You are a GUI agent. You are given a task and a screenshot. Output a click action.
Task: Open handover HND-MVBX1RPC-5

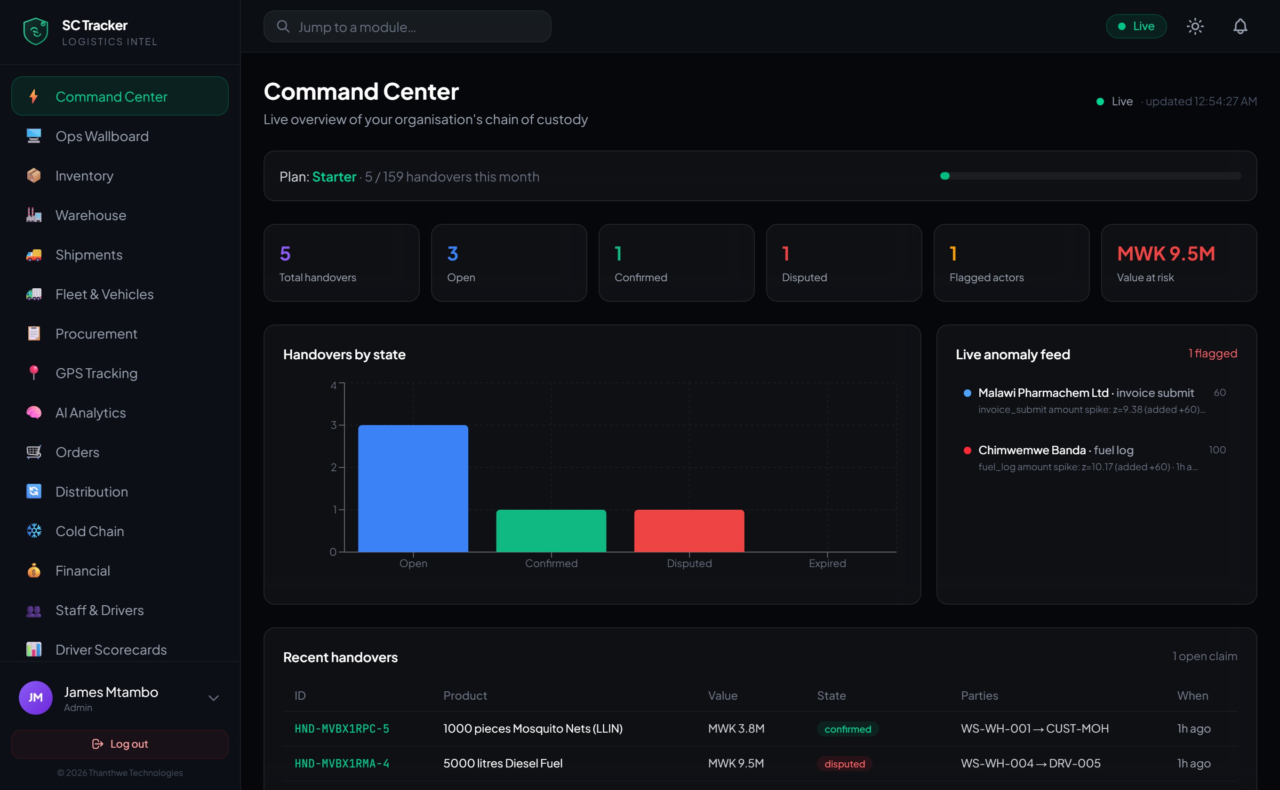pos(342,728)
